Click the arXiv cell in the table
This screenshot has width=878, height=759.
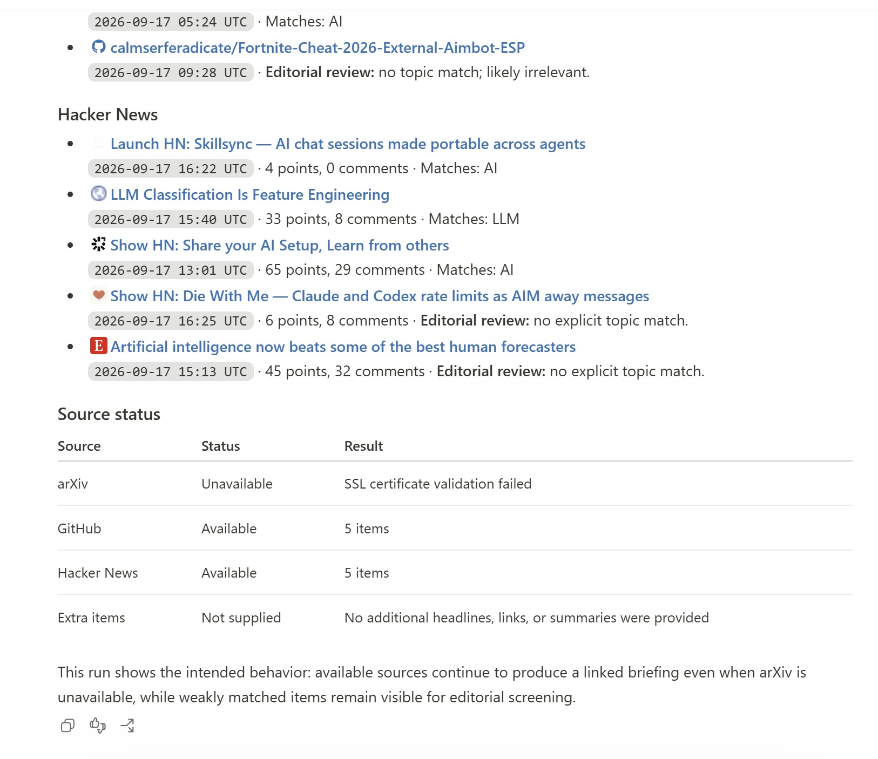click(x=73, y=484)
